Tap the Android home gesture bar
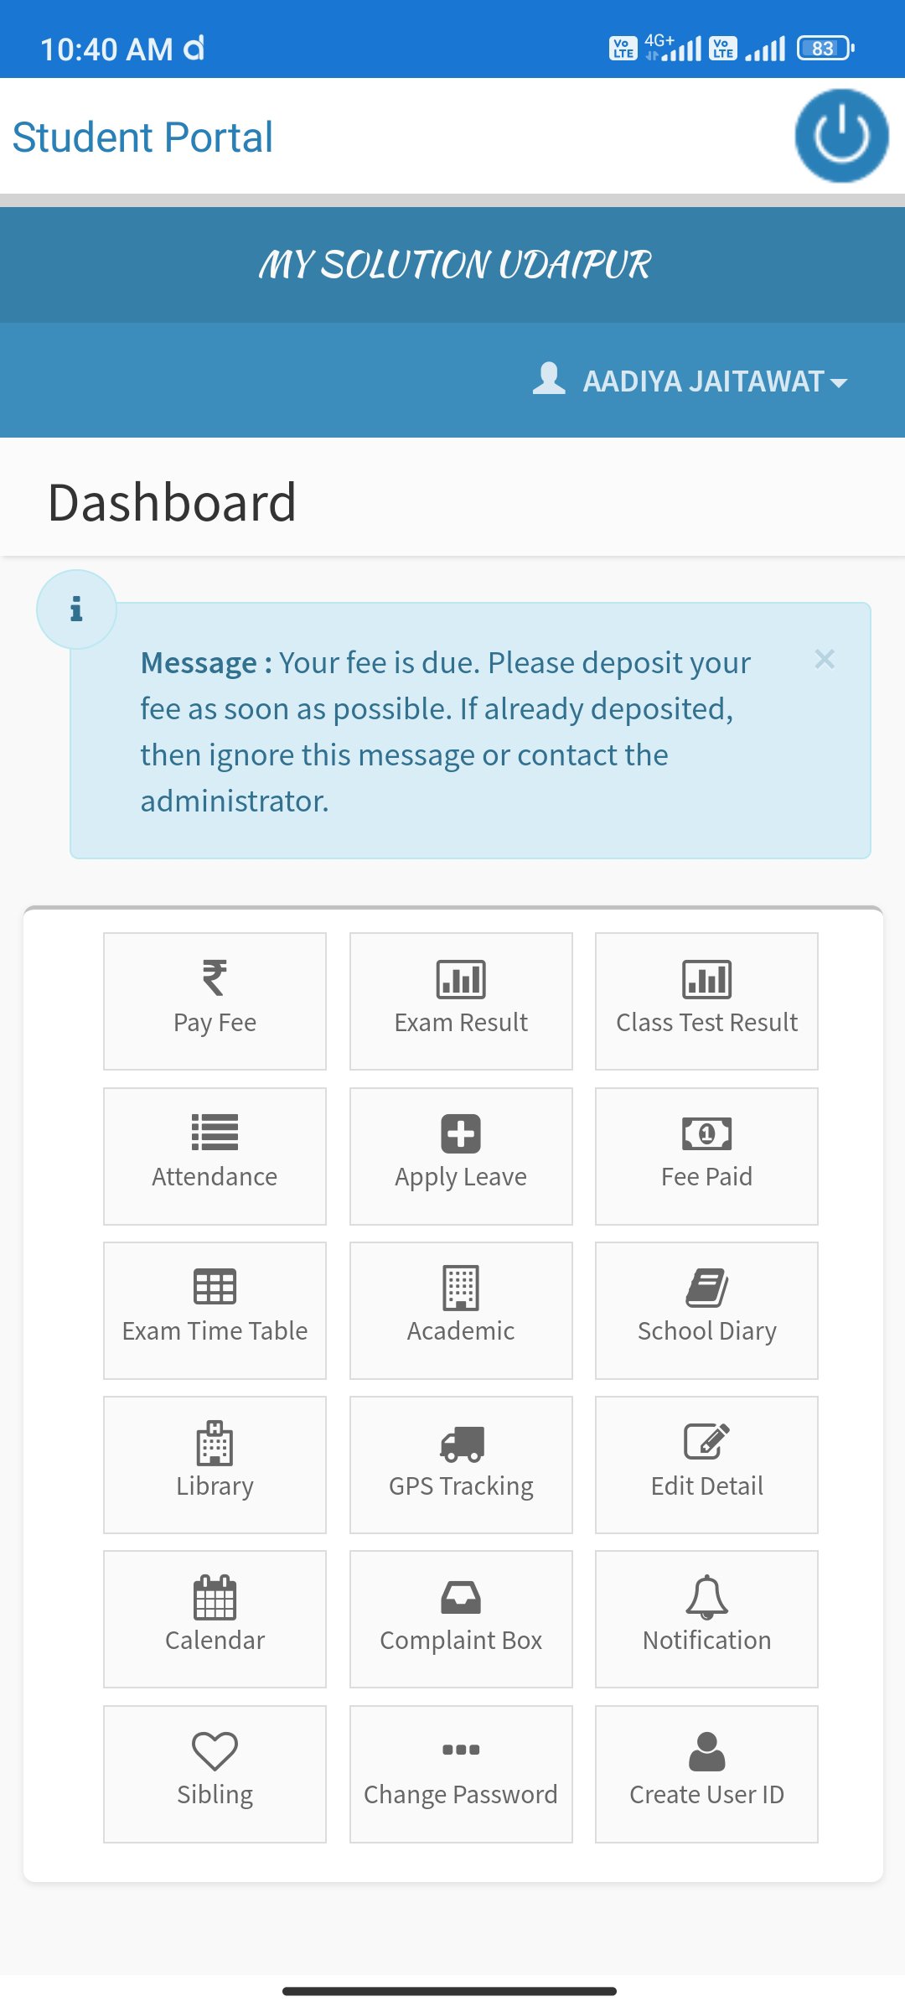The image size is (905, 2012). pyautogui.click(x=450, y=1991)
